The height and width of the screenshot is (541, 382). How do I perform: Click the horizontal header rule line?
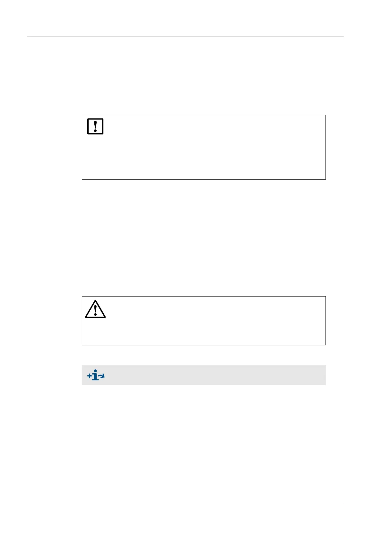click(186, 37)
